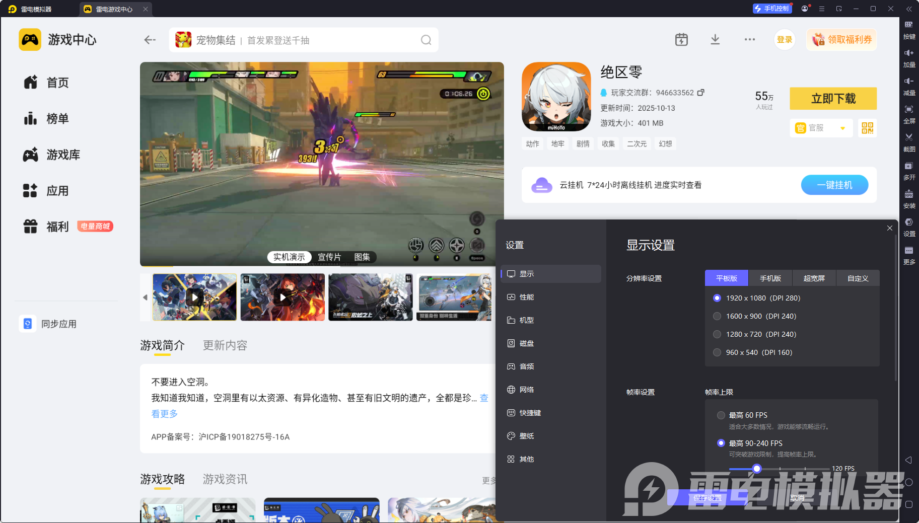Screen dimensions: 919x523
Task: Select 1600 x 900 resolution option
Action: [x=717, y=316]
